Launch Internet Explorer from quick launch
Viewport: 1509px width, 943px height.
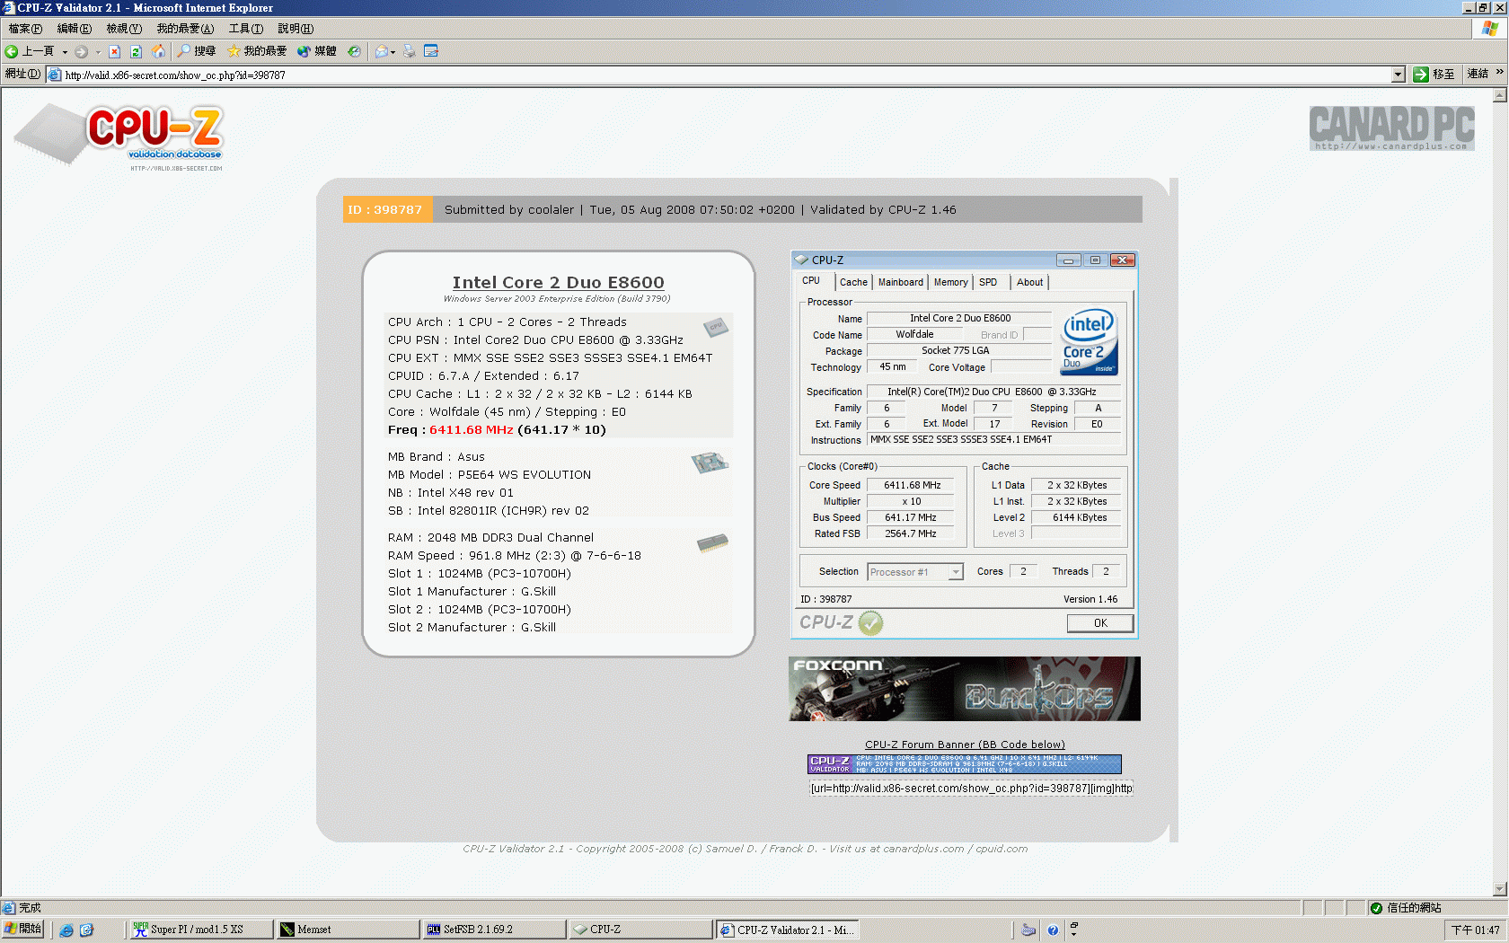click(66, 930)
